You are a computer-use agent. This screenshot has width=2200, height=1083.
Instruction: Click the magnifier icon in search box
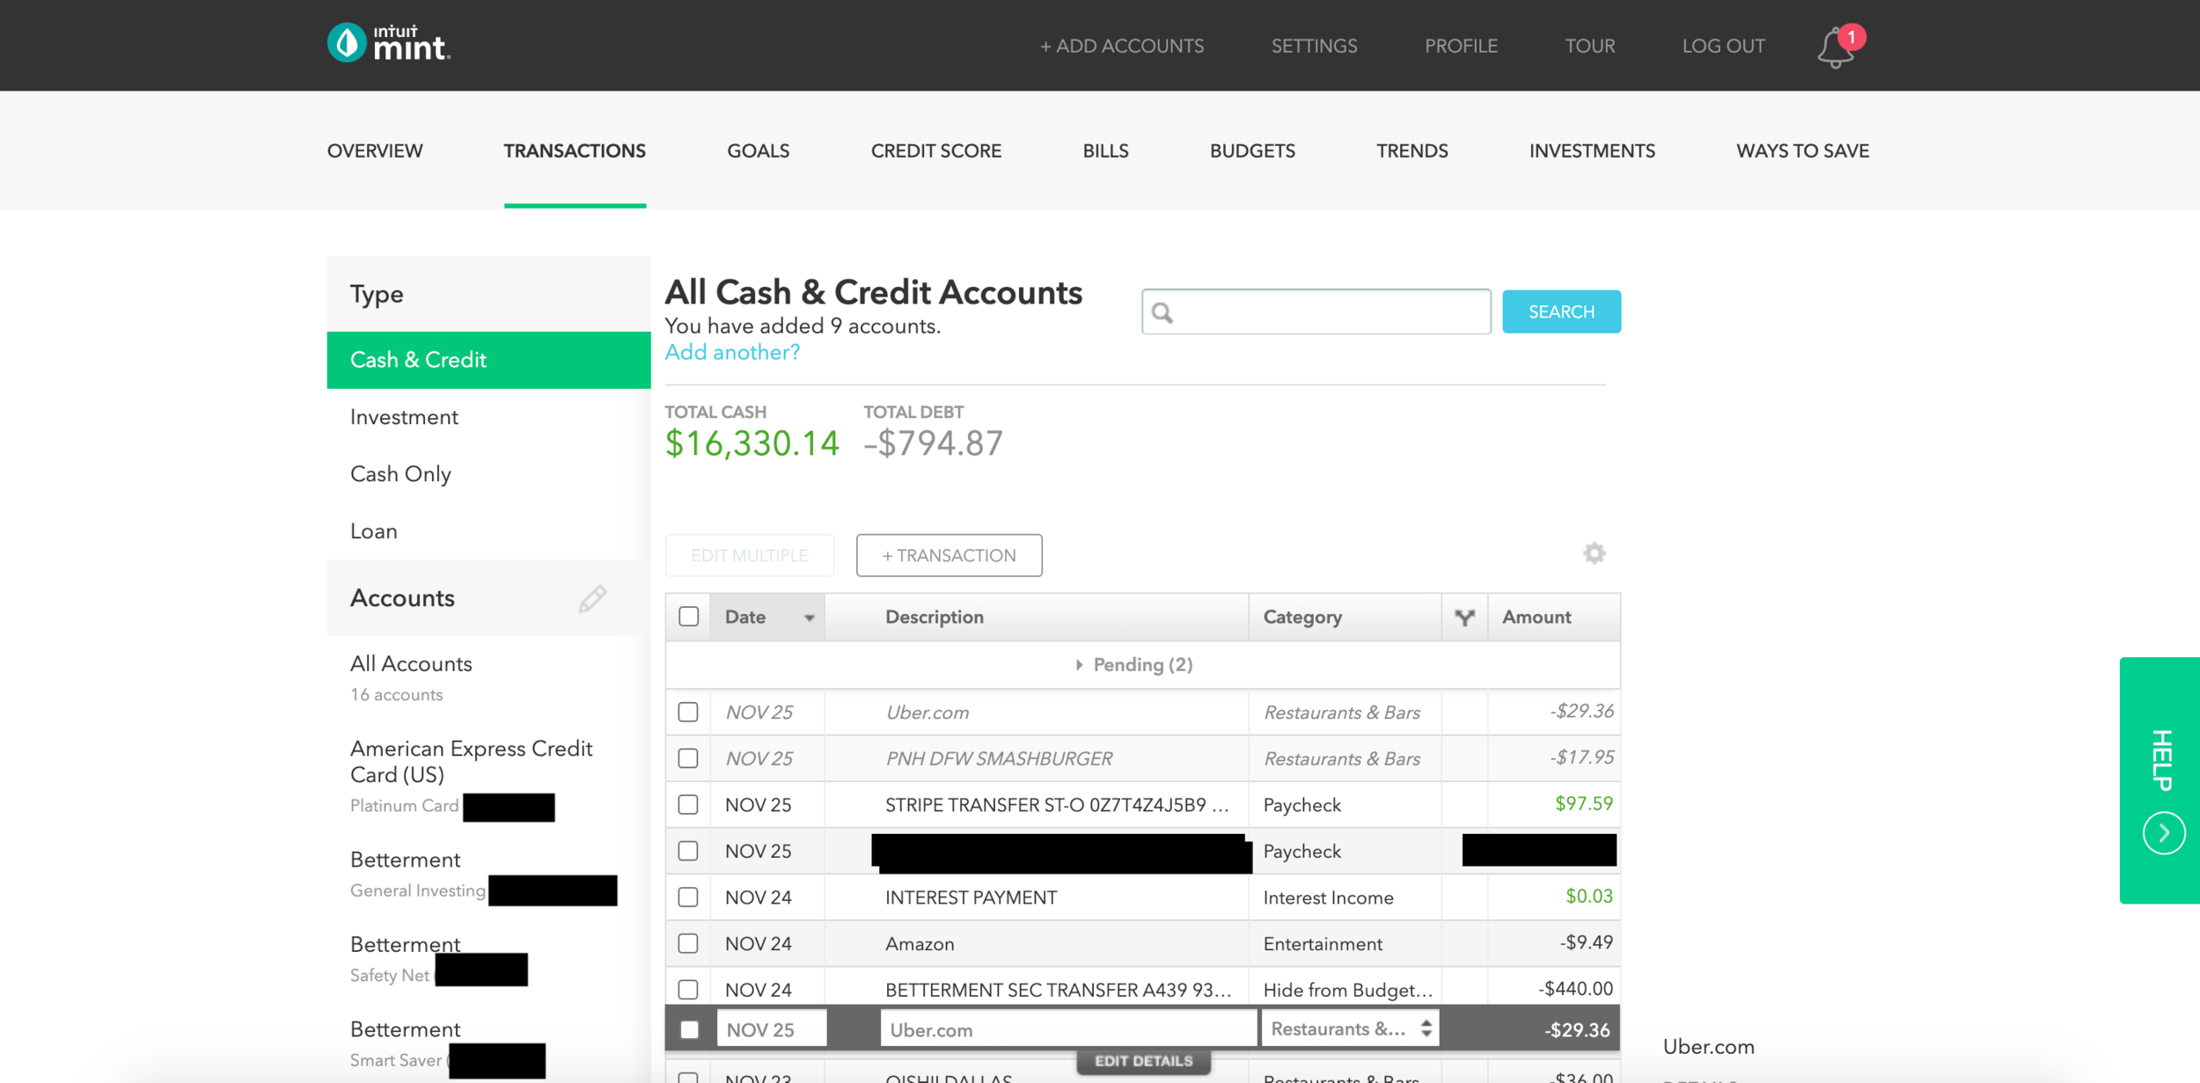click(x=1162, y=313)
